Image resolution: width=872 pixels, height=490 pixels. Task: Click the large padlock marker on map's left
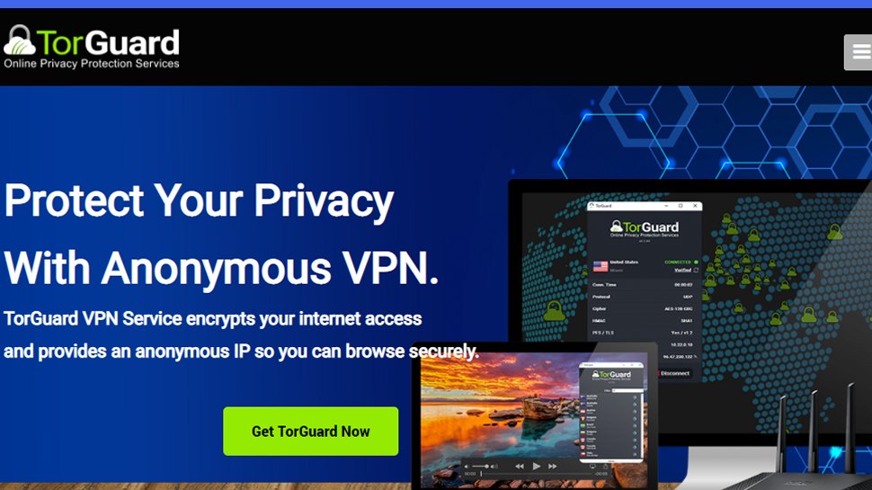point(554,311)
